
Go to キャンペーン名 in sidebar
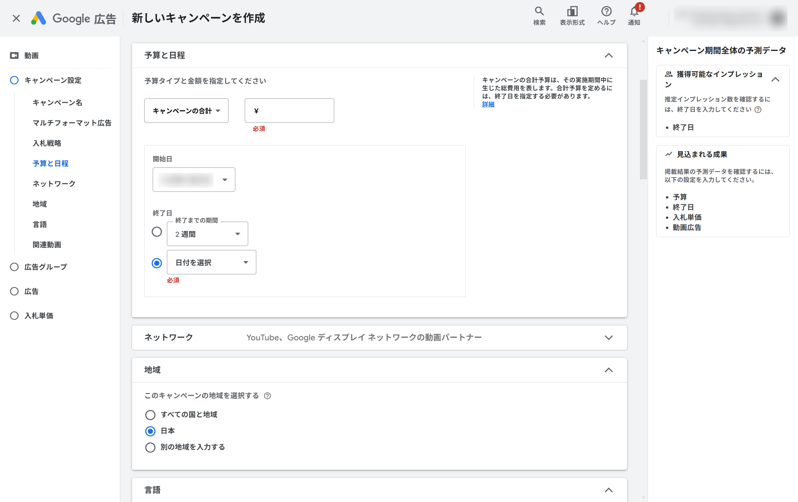pos(58,102)
